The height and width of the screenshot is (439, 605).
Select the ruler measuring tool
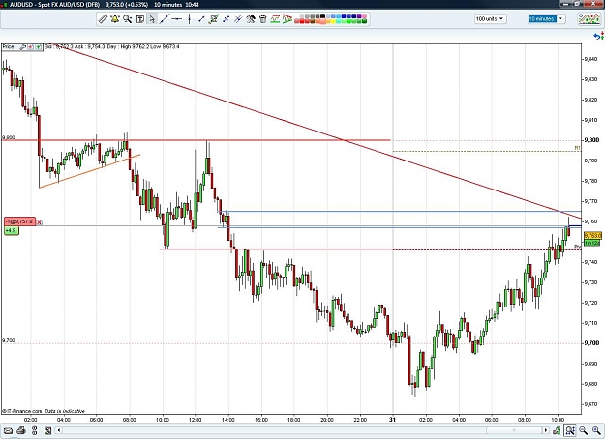click(103, 19)
